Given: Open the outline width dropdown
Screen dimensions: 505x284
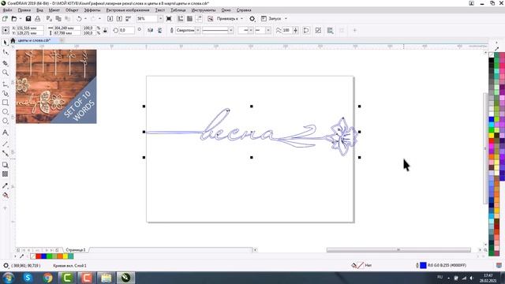Looking at the screenshot, I should point(198,30).
